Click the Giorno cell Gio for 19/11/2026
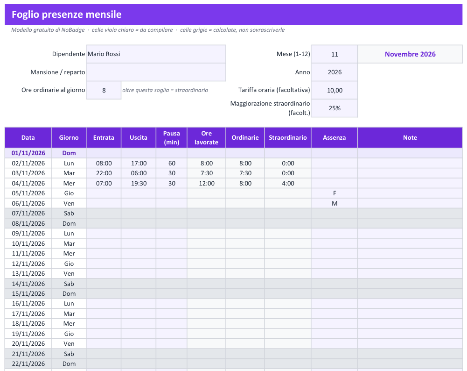Viewport: 467px width, 371px height. click(x=69, y=334)
